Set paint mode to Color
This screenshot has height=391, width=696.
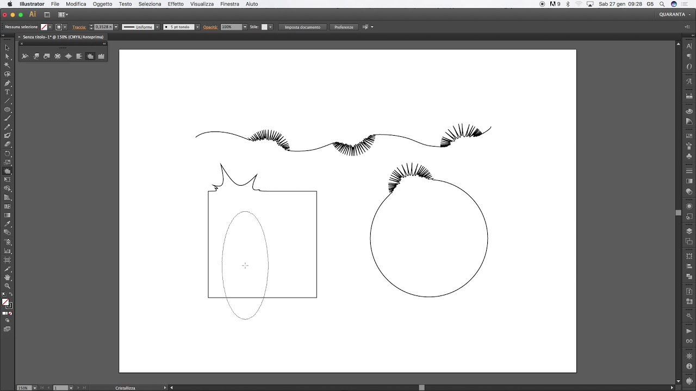[4, 313]
